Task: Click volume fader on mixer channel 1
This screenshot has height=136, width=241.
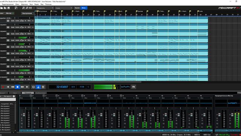Action: point(24,115)
